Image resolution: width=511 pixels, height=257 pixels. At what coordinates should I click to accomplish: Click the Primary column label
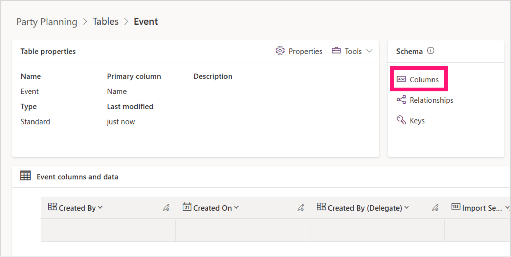[x=134, y=76]
